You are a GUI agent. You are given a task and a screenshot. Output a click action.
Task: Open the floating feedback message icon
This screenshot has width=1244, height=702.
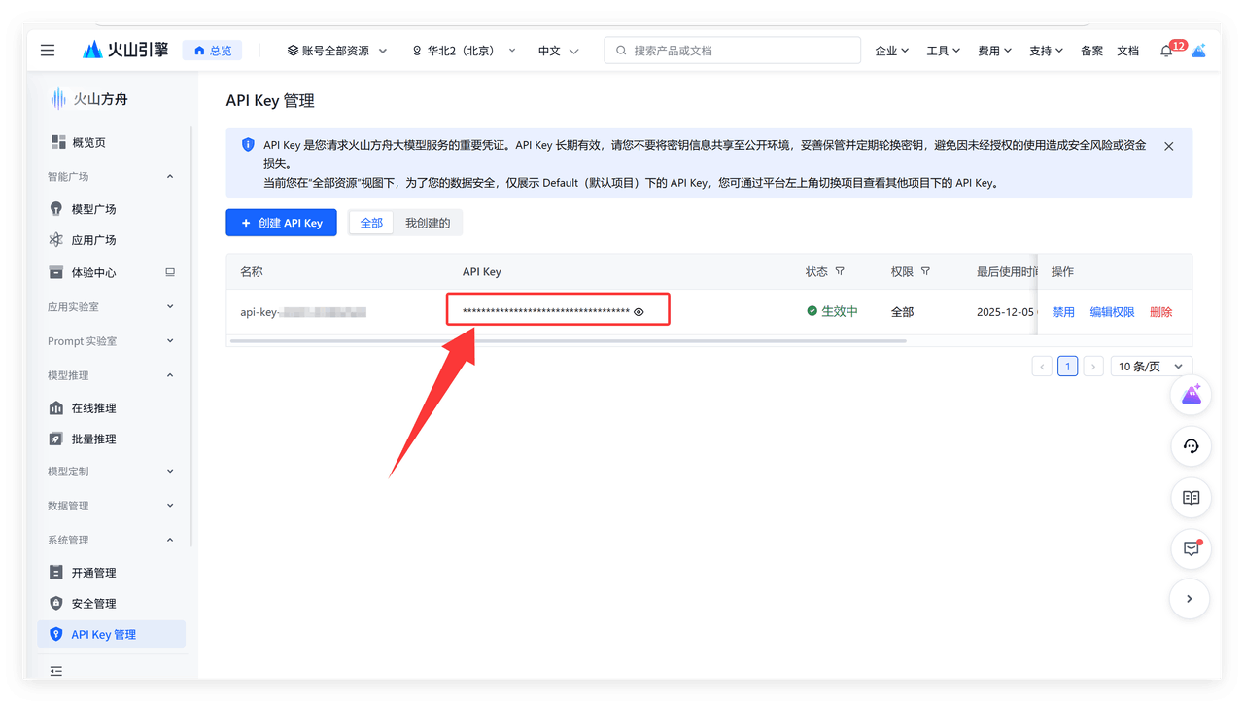coord(1192,549)
